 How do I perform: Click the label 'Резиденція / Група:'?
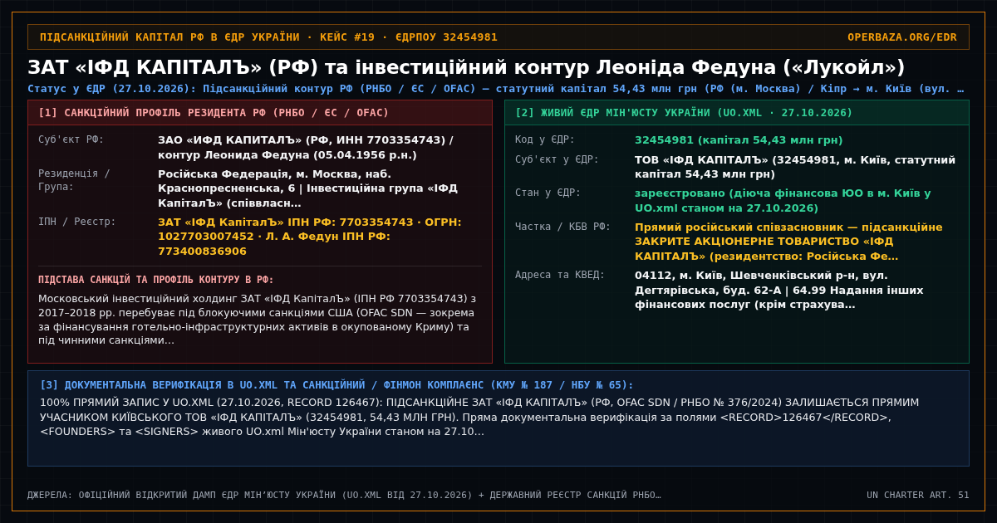[x=74, y=180]
